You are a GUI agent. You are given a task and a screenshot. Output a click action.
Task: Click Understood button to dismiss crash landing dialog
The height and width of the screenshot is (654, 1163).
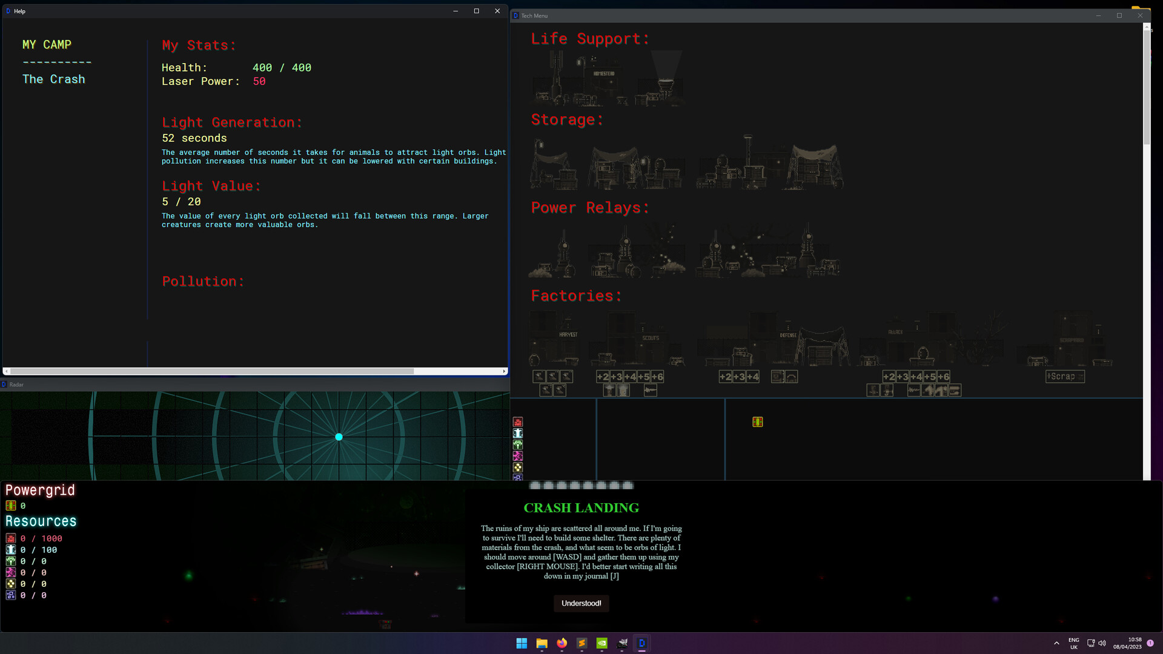(x=581, y=603)
